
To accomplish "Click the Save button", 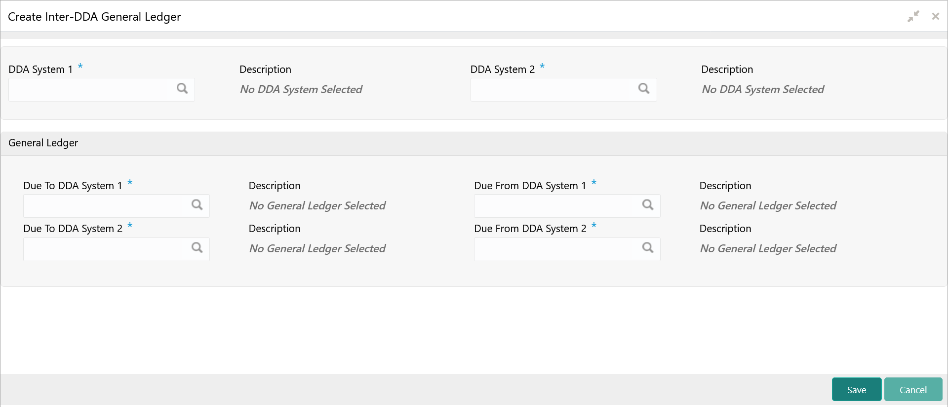I will [x=856, y=389].
